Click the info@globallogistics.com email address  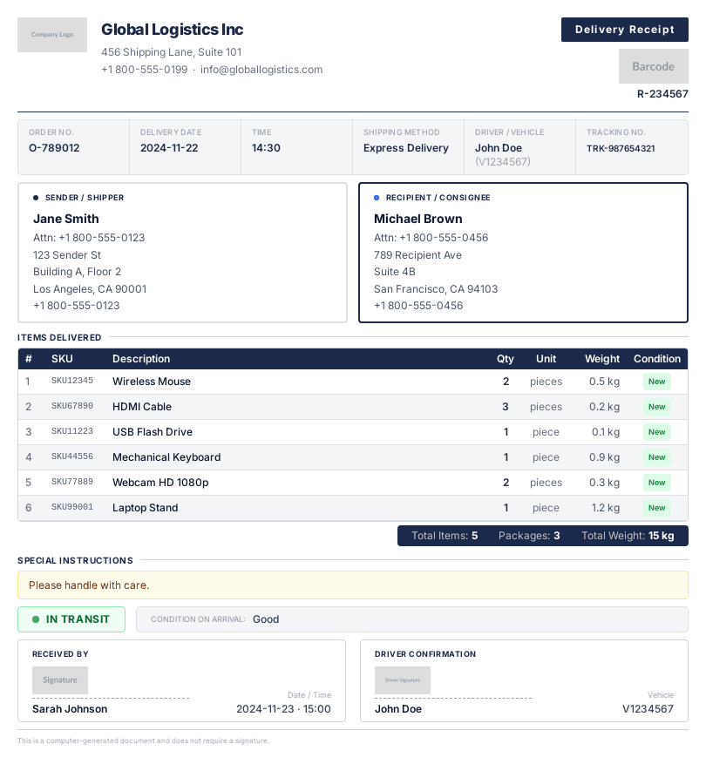point(261,70)
